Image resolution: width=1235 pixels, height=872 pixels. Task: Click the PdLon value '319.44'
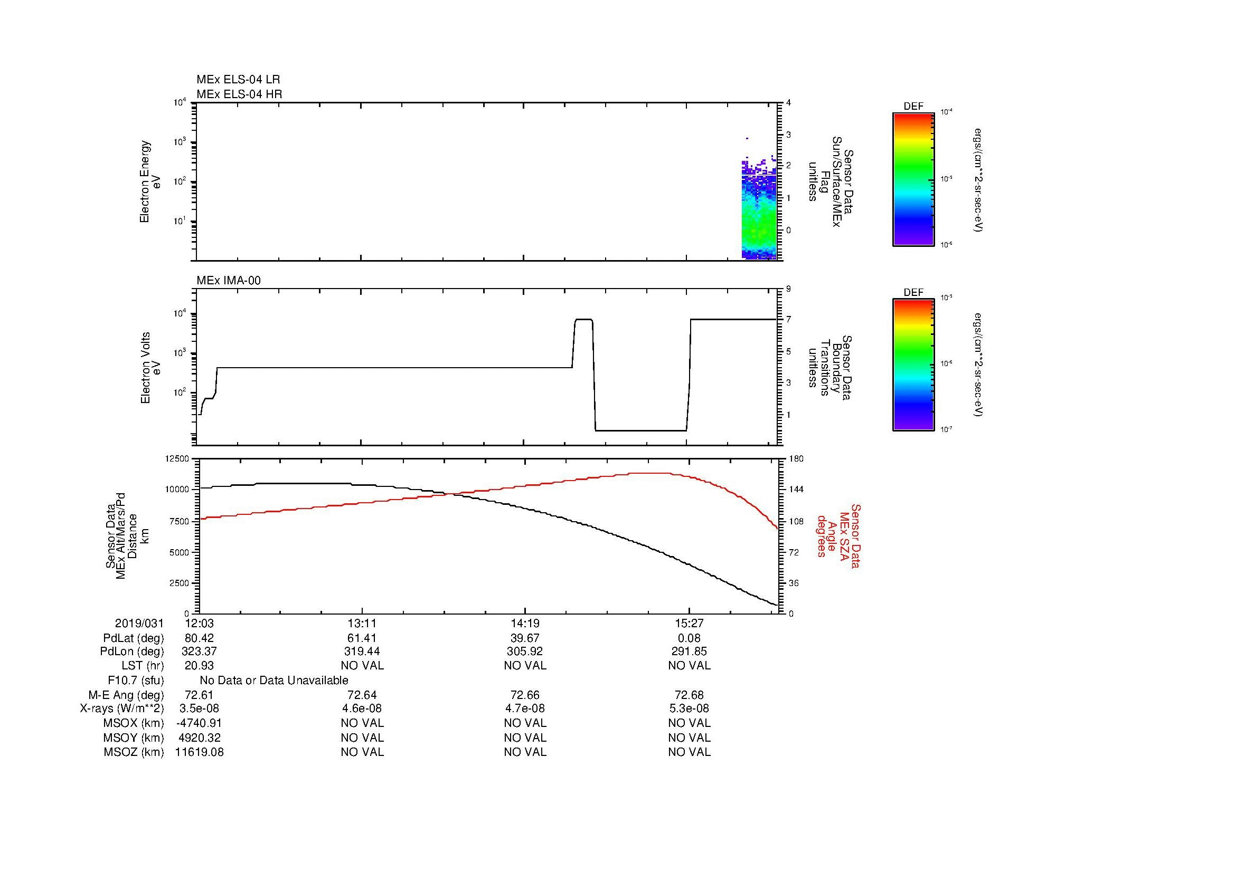[362, 651]
